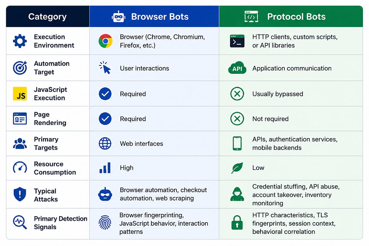Viewport: 369px width, 246px height.
Task: Click the Typical Attacks label
Action: pyautogui.click(x=46, y=195)
